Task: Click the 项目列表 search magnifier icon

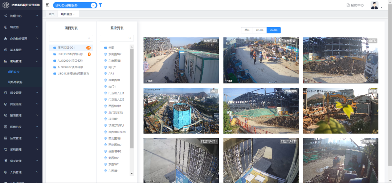Action: [89, 38]
